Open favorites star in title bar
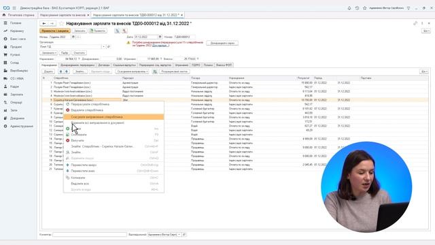Screen dimensions: 435x245 [364, 8]
